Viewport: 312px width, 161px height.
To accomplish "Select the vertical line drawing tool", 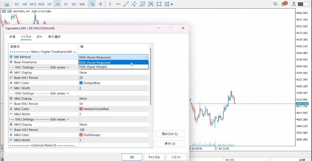I will 110,4.
